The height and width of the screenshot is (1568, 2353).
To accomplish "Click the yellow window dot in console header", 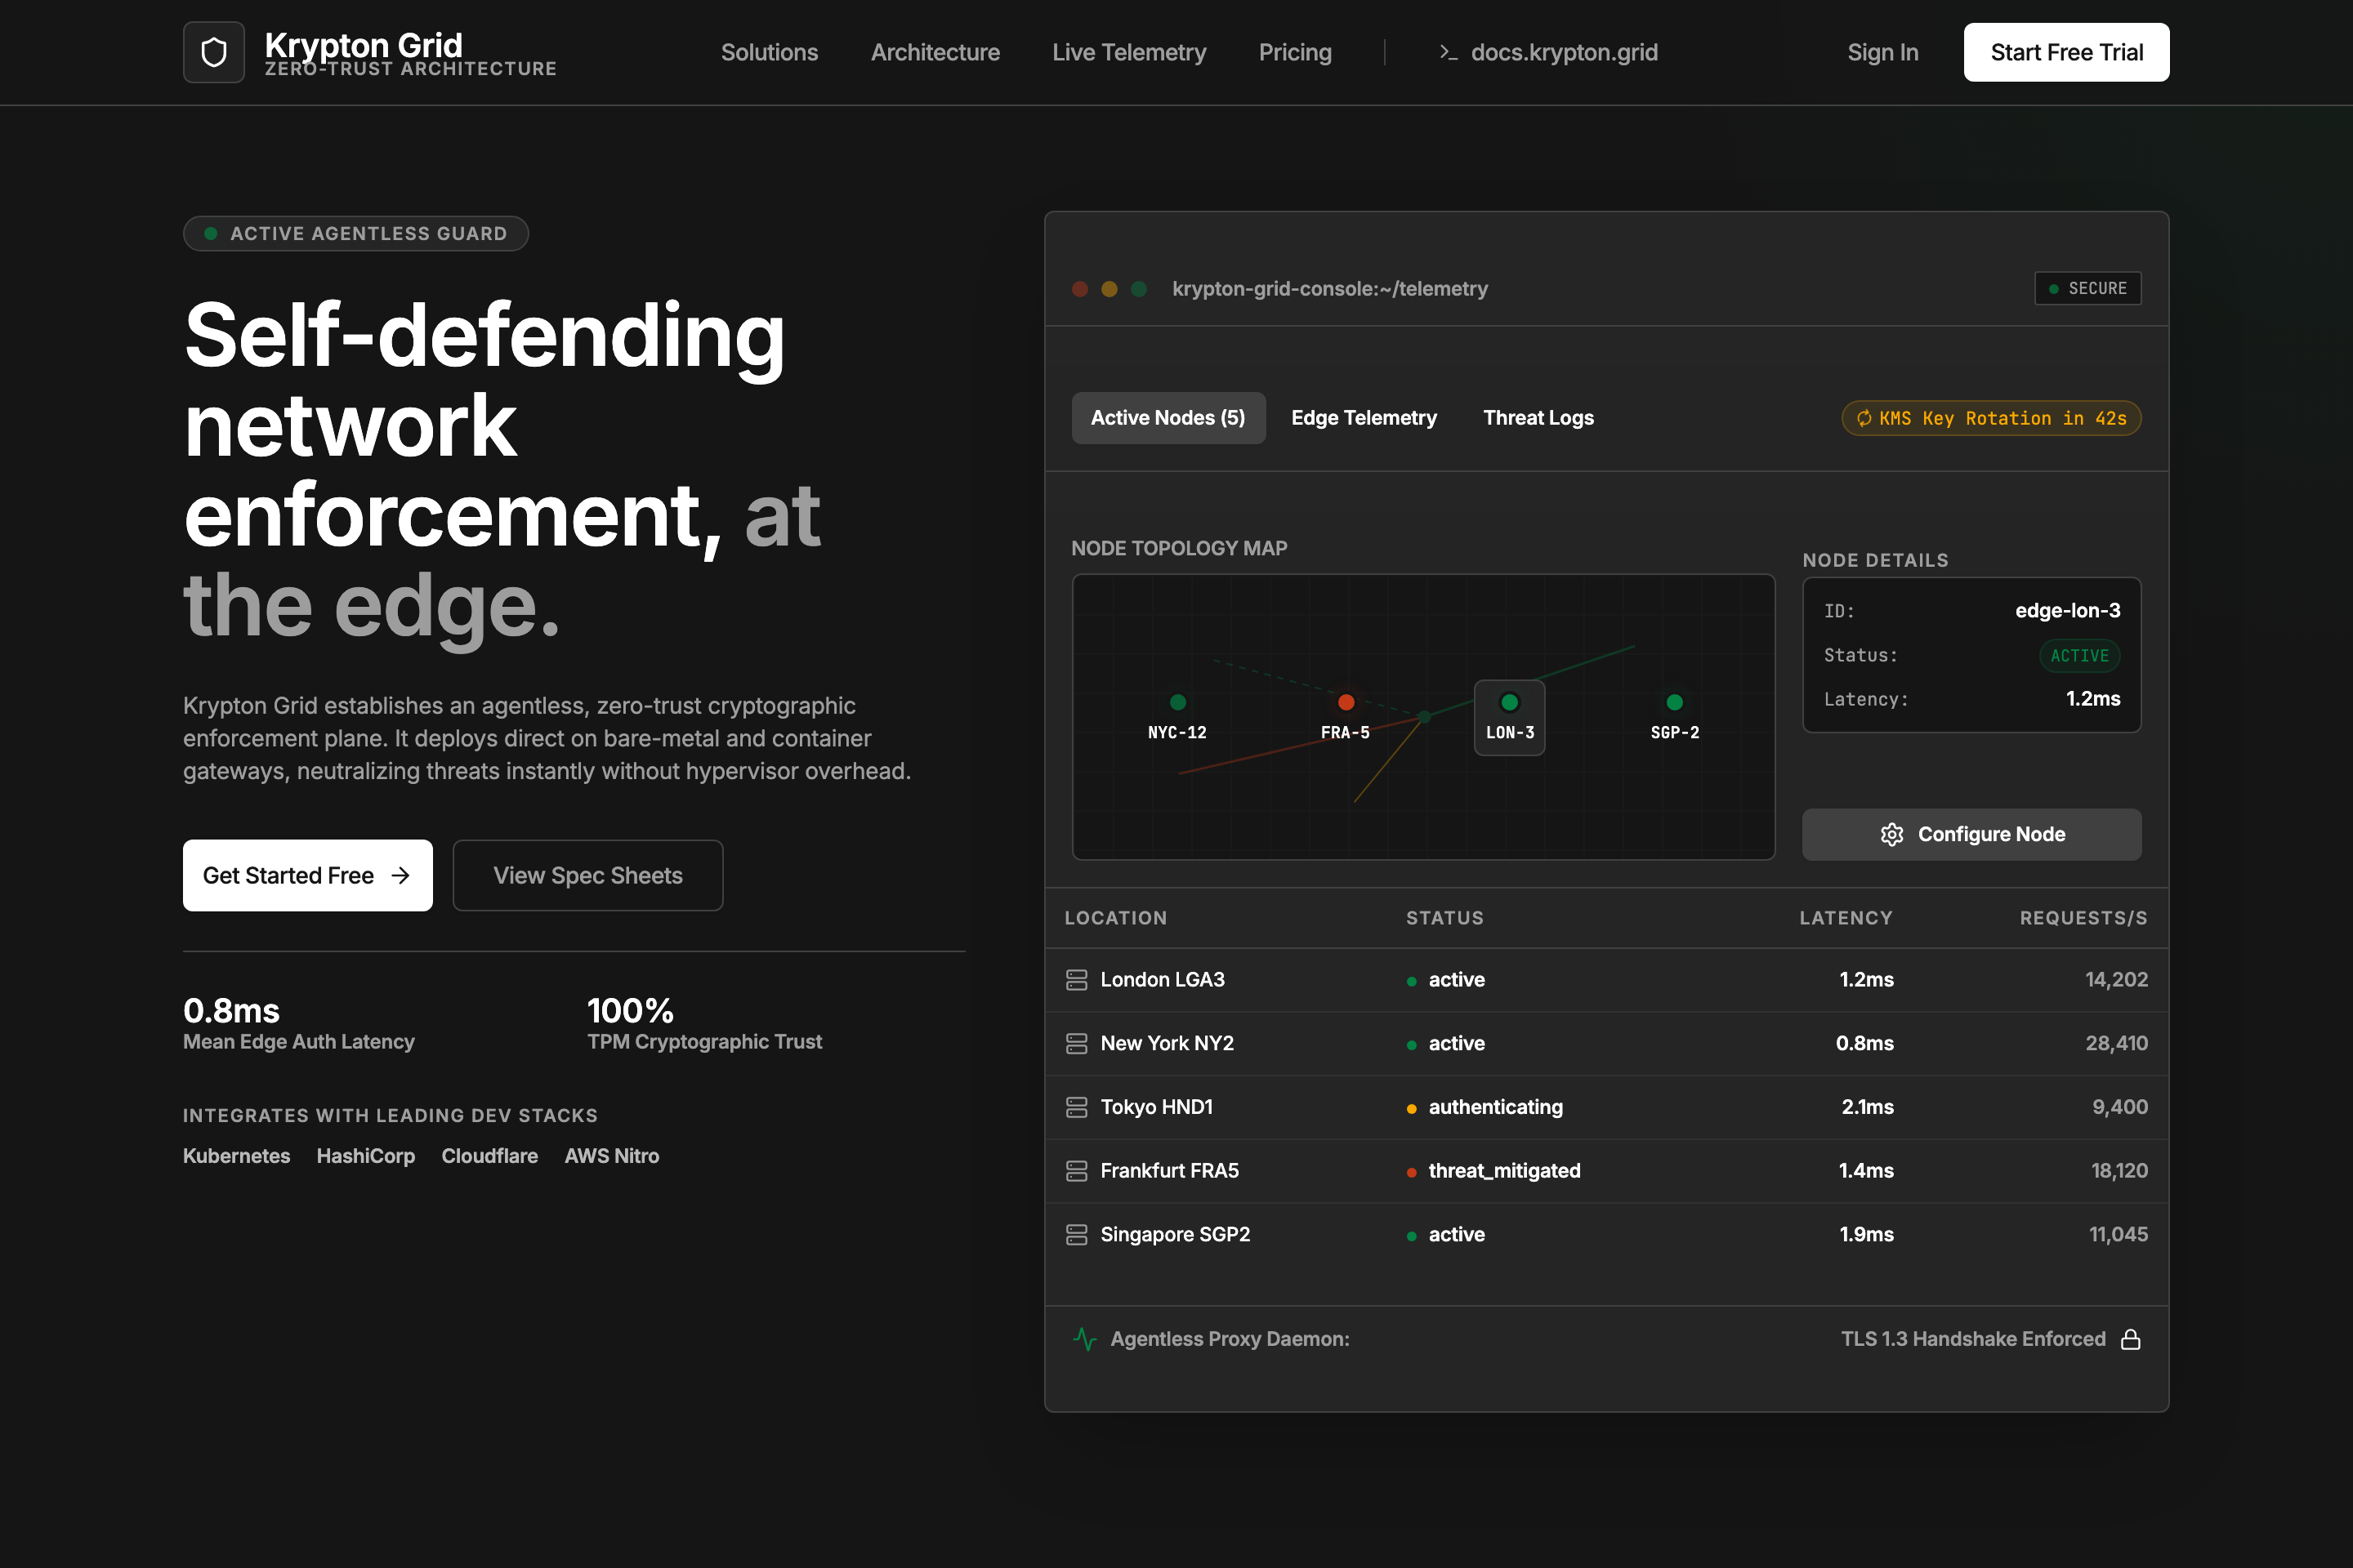I will click(x=1110, y=289).
